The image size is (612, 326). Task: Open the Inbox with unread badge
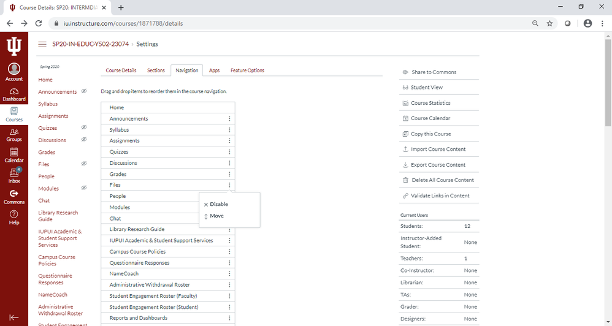(x=13, y=175)
